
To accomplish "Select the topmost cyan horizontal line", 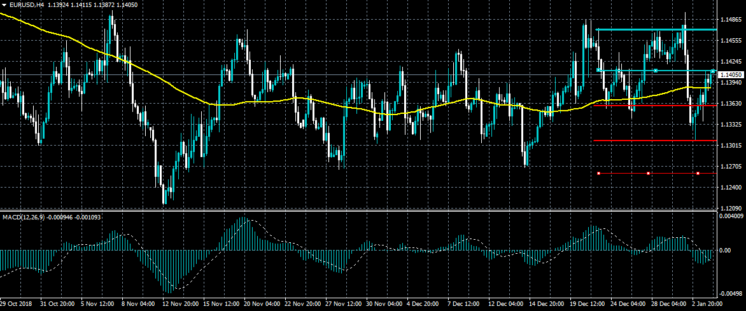I will pyautogui.click(x=637, y=29).
